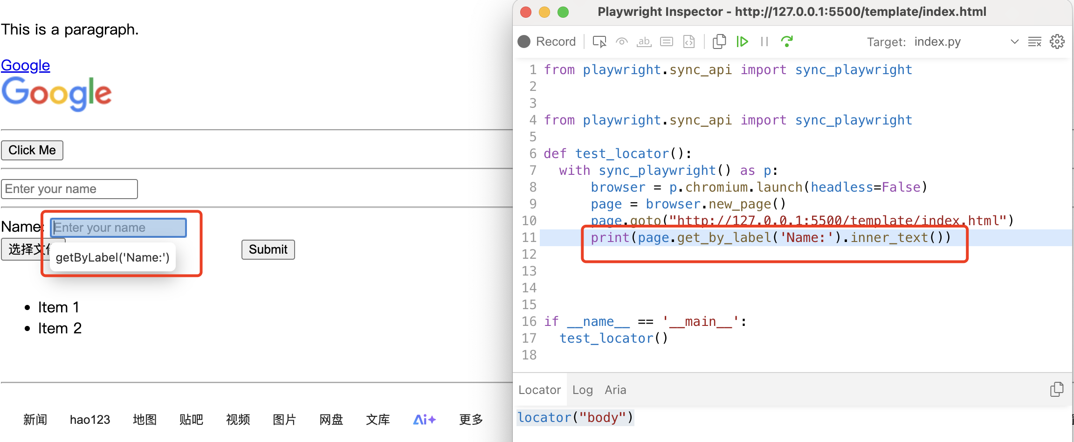Screen dimensions: 1074x442
Task: Open the 网盘 link
Action: click(x=331, y=420)
